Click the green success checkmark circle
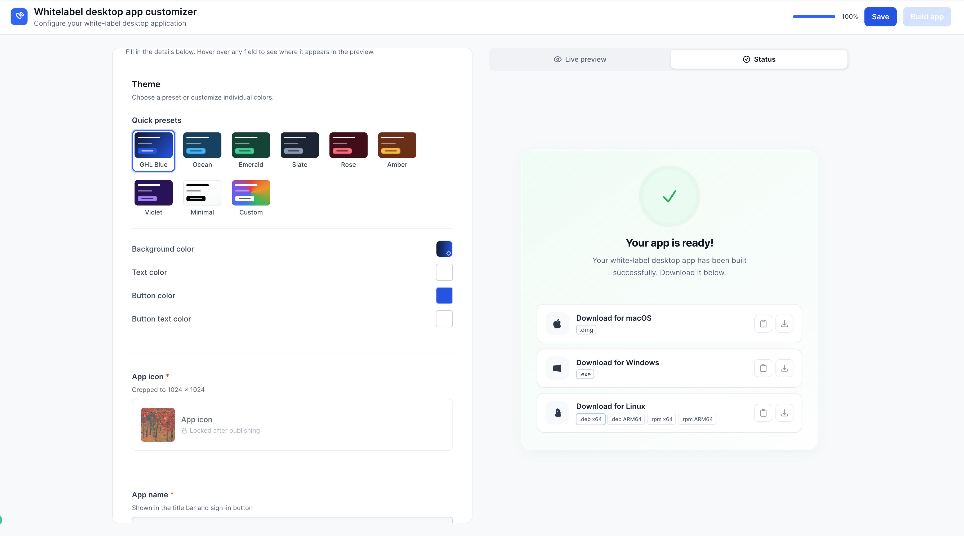The image size is (964, 536). click(x=669, y=196)
